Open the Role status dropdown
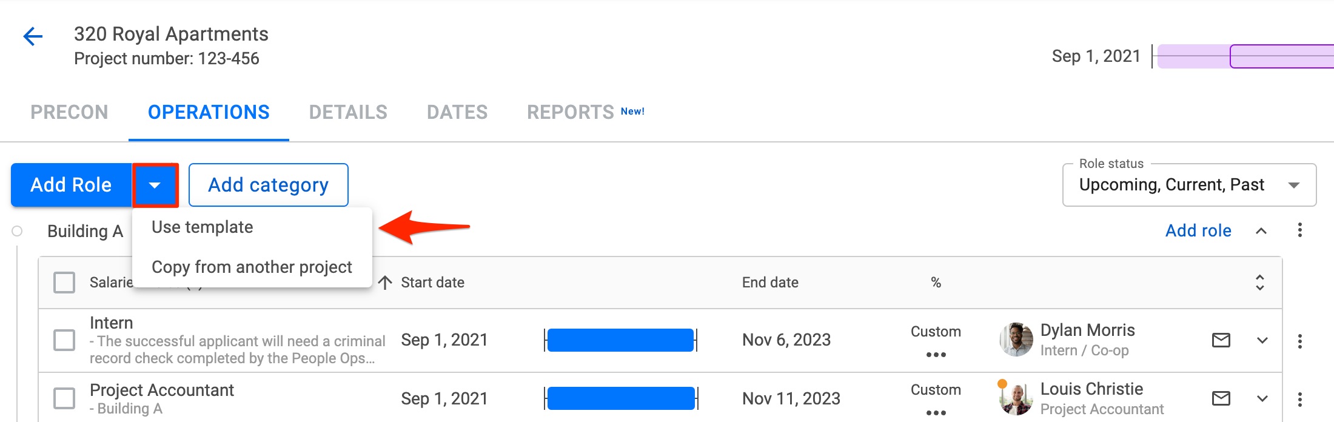Image resolution: width=1334 pixels, height=422 pixels. (1189, 185)
